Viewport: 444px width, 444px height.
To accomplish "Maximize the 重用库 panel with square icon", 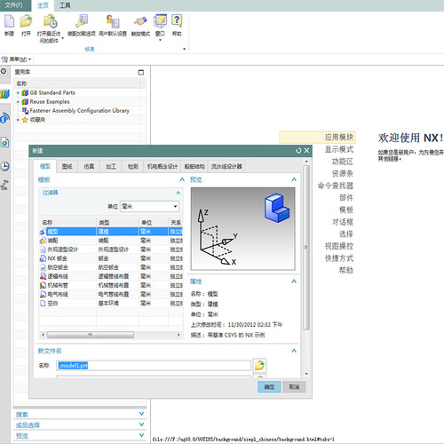I will coord(141,72).
